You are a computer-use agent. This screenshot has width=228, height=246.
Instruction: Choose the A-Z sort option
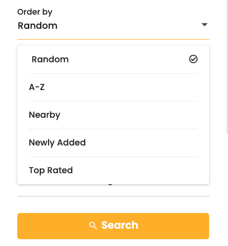[x=113, y=87]
